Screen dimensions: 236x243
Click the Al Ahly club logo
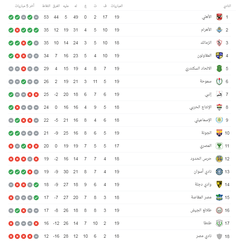(x=219, y=17)
